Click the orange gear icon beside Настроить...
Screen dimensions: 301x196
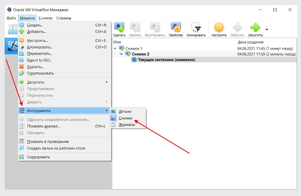(x=22, y=40)
